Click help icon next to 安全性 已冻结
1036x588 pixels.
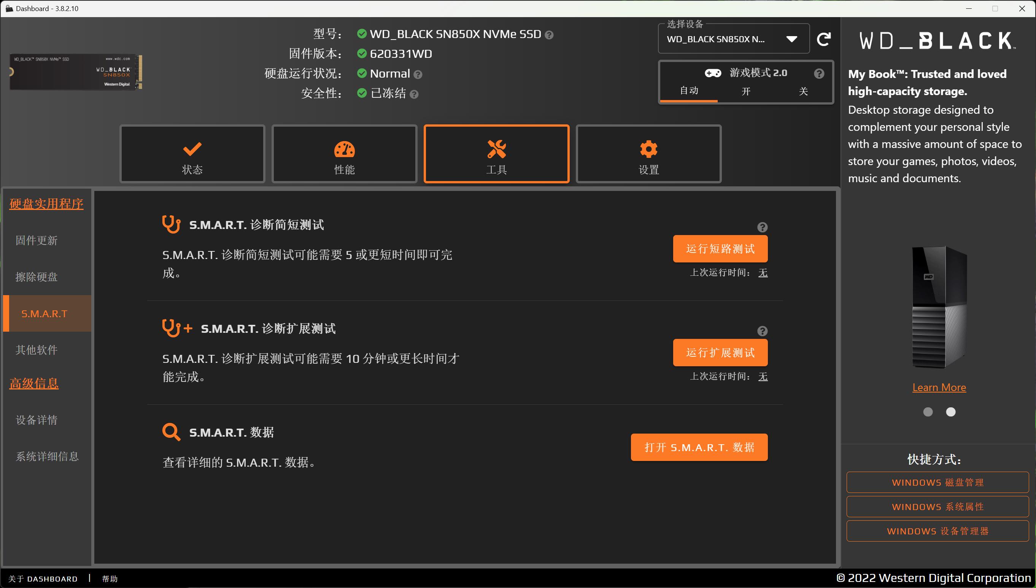[x=413, y=94]
